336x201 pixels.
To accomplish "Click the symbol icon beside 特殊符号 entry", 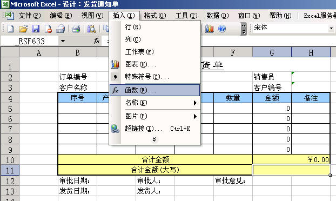I will click(x=115, y=77).
